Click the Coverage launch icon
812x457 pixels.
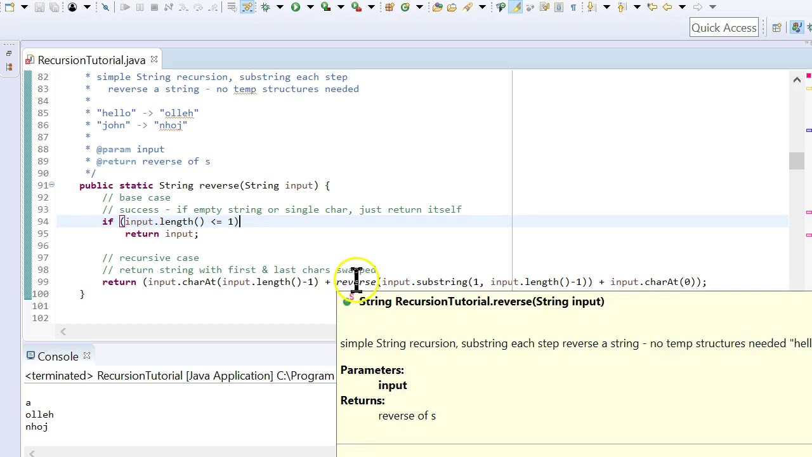(326, 7)
